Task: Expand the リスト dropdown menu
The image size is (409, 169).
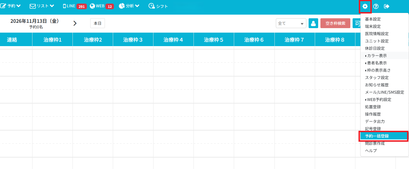Action: coord(42,6)
